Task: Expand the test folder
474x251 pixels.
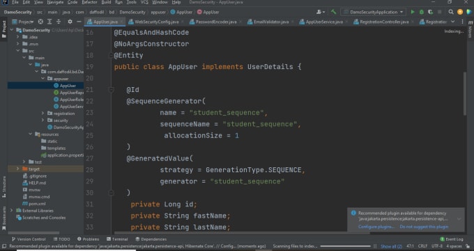Action: pyautogui.click(x=24, y=162)
